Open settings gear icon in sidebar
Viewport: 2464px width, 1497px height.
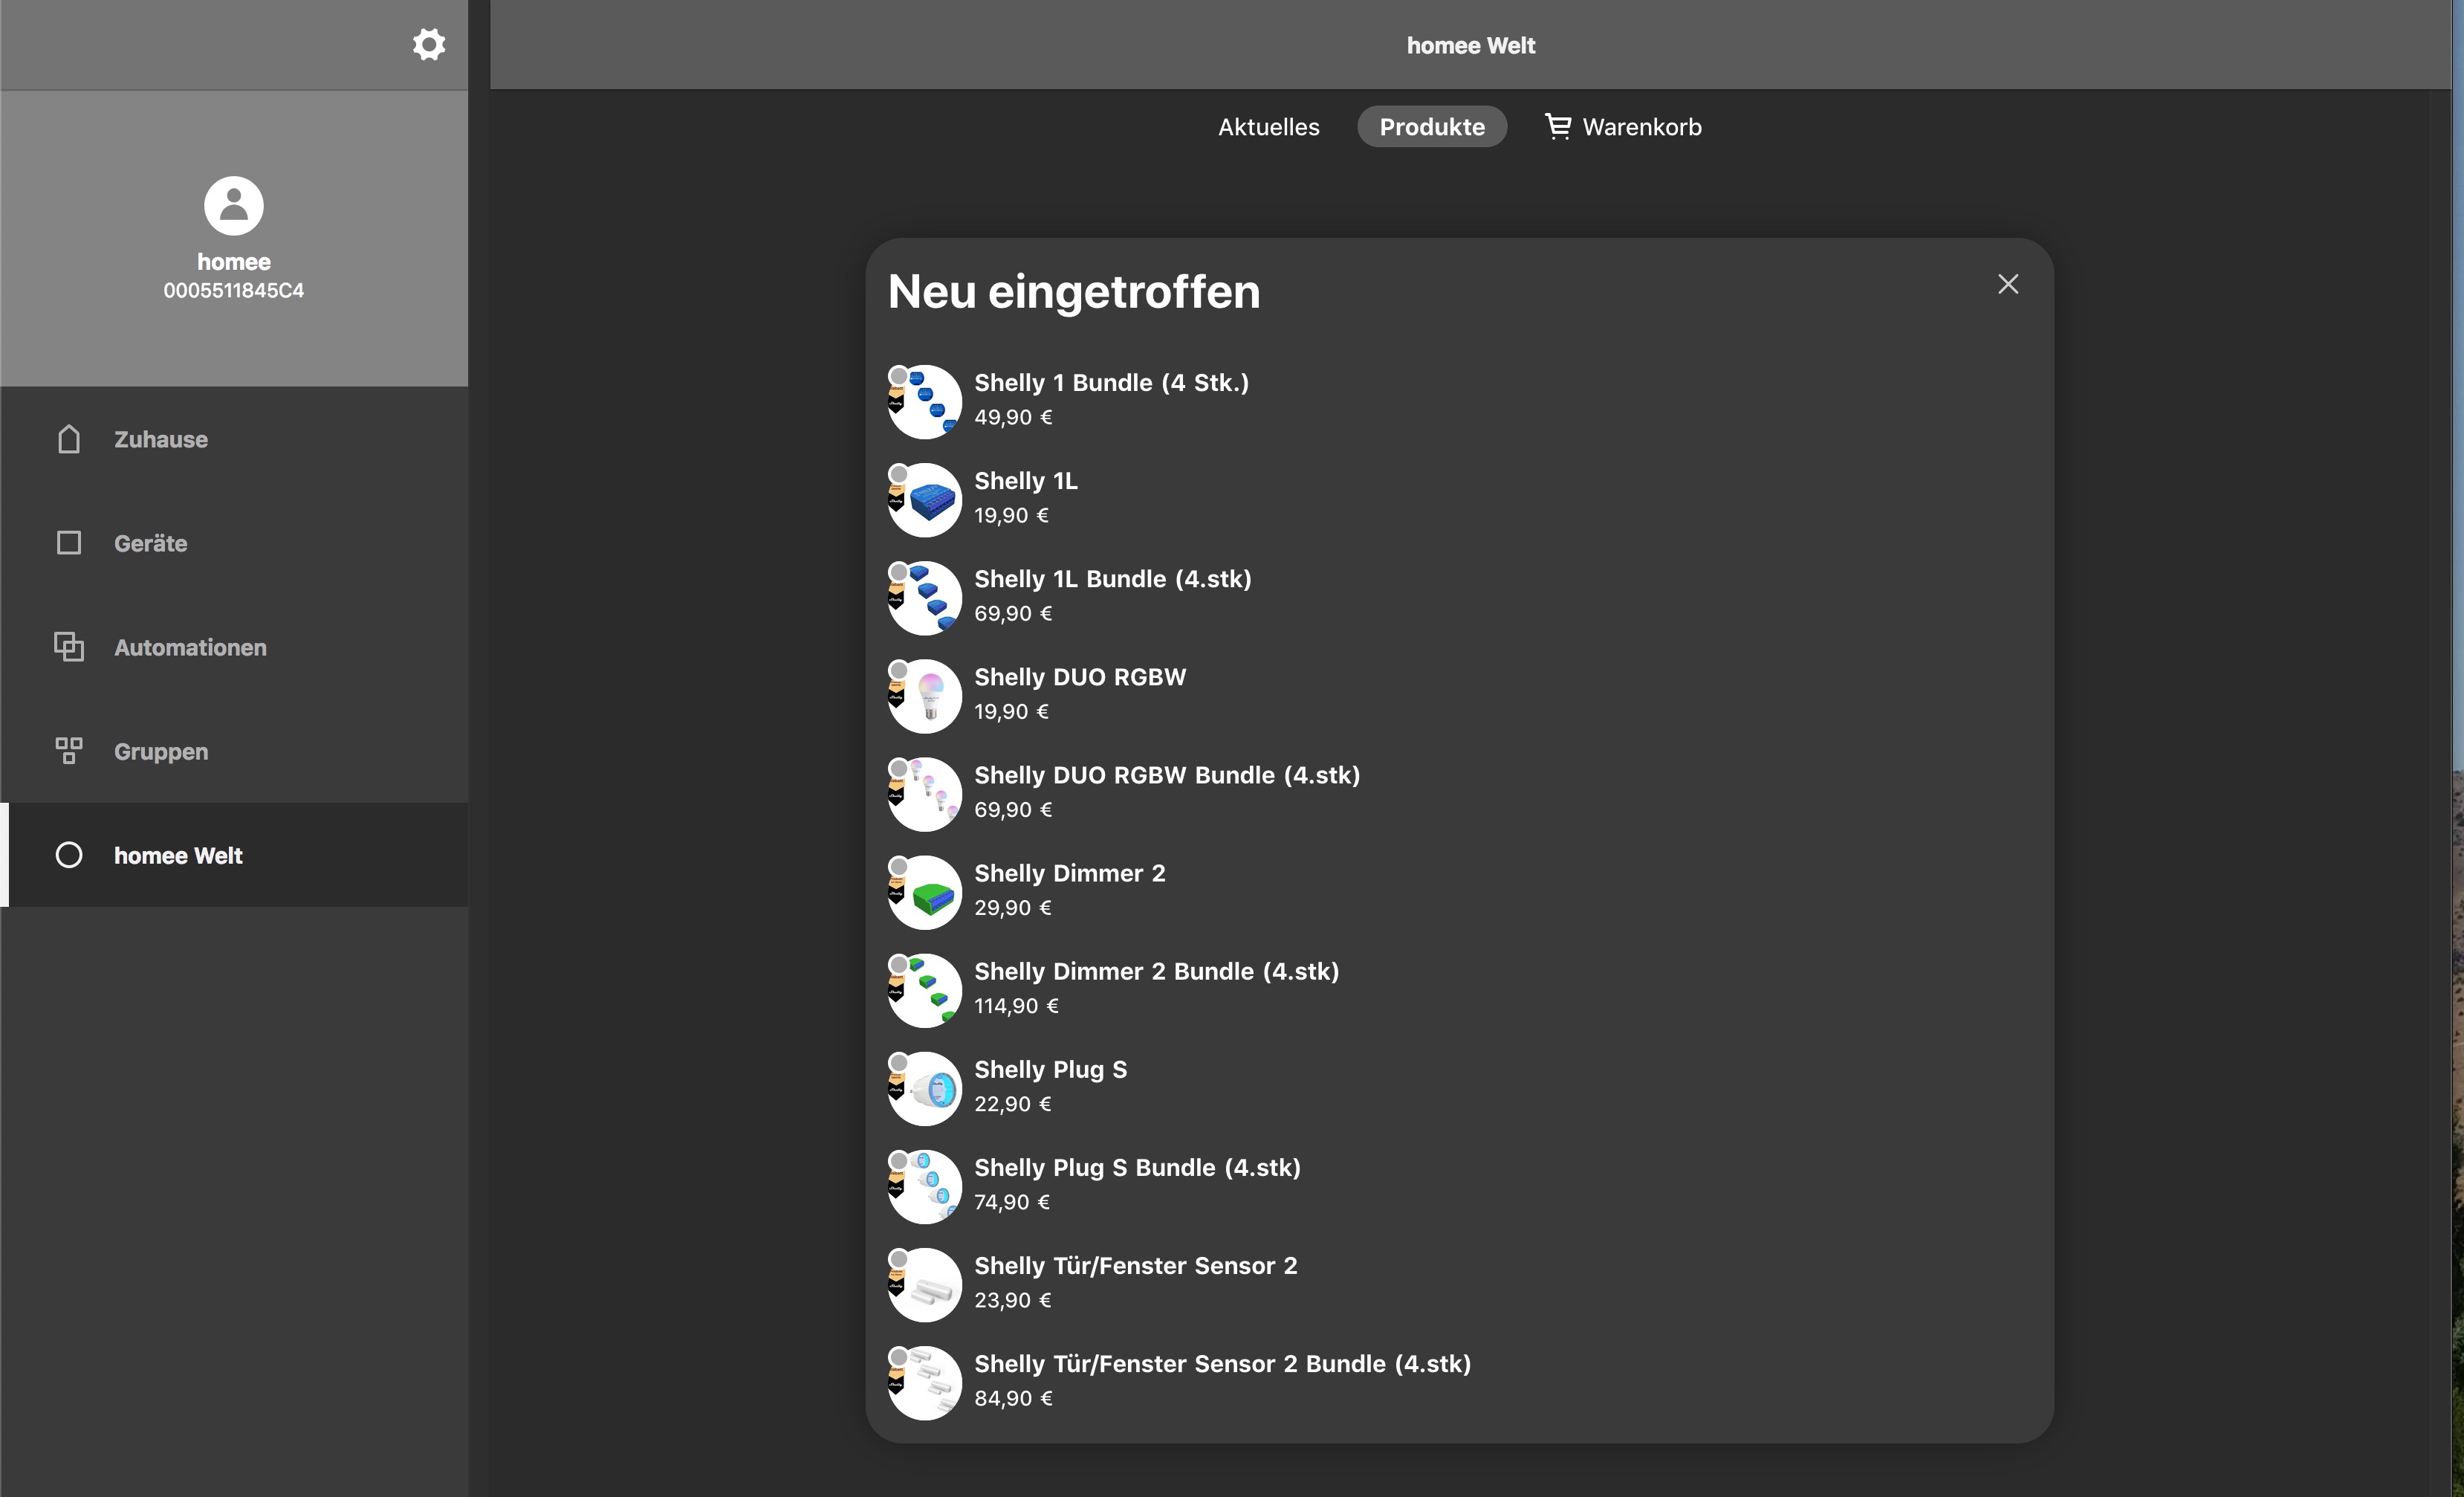pos(429,45)
